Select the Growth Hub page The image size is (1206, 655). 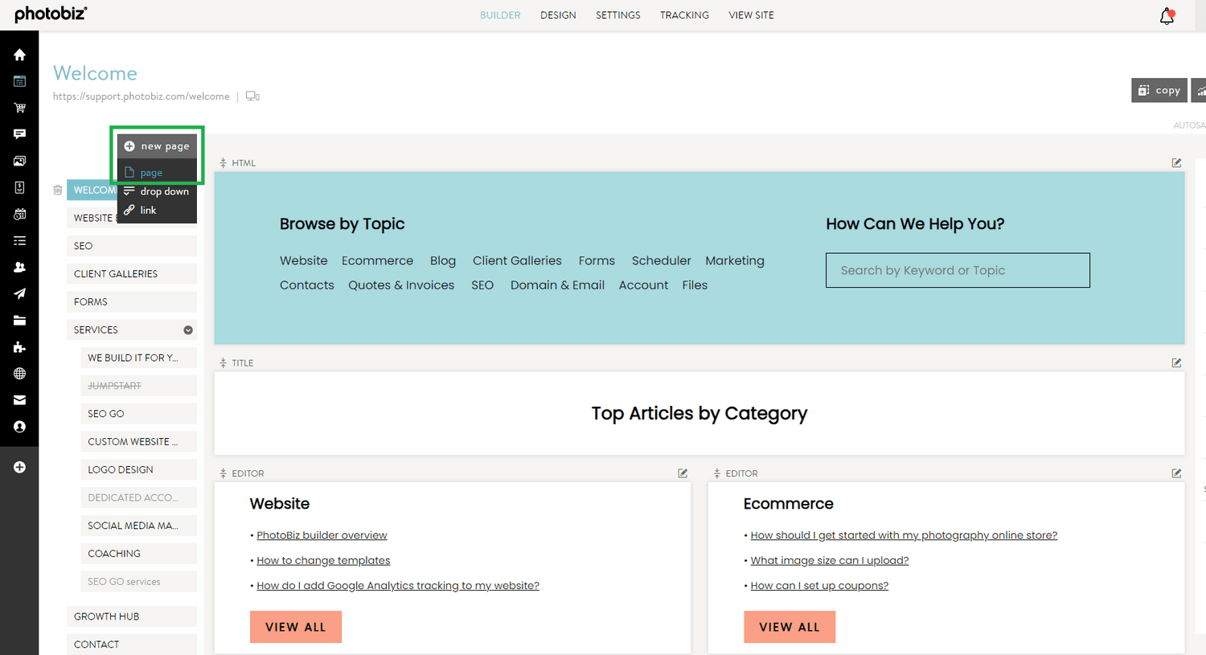pyautogui.click(x=132, y=616)
